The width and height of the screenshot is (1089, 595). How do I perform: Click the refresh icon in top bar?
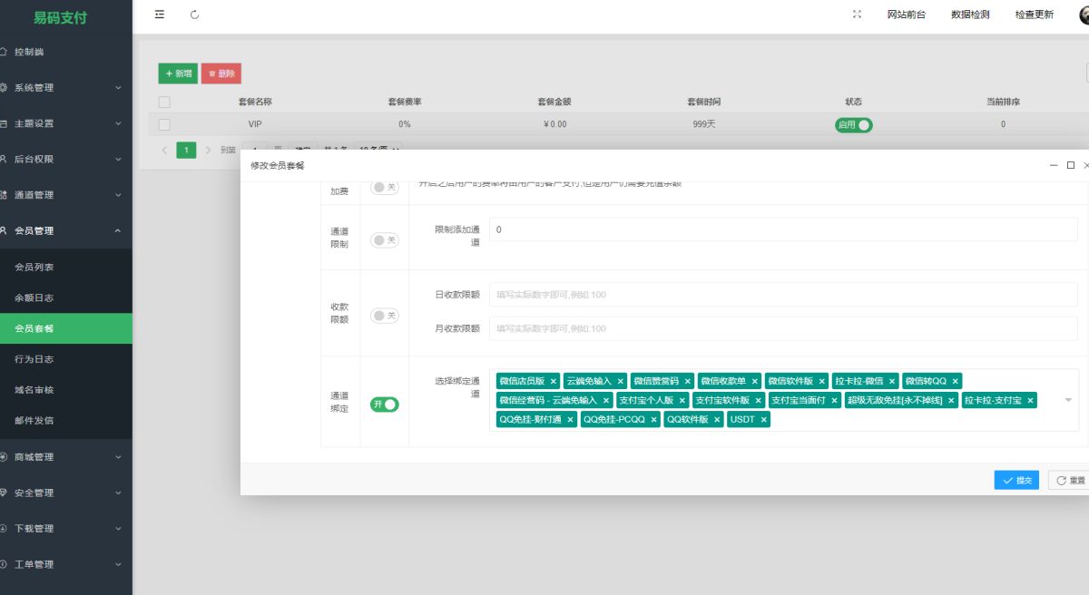click(x=195, y=15)
